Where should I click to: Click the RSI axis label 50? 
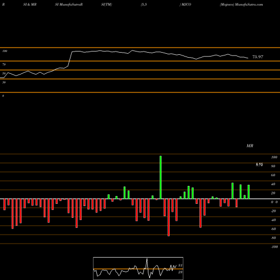tap(4, 73)
